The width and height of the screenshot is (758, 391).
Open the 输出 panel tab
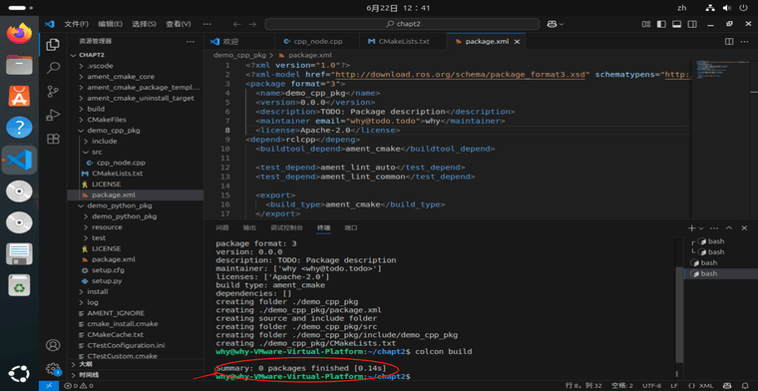coord(249,227)
